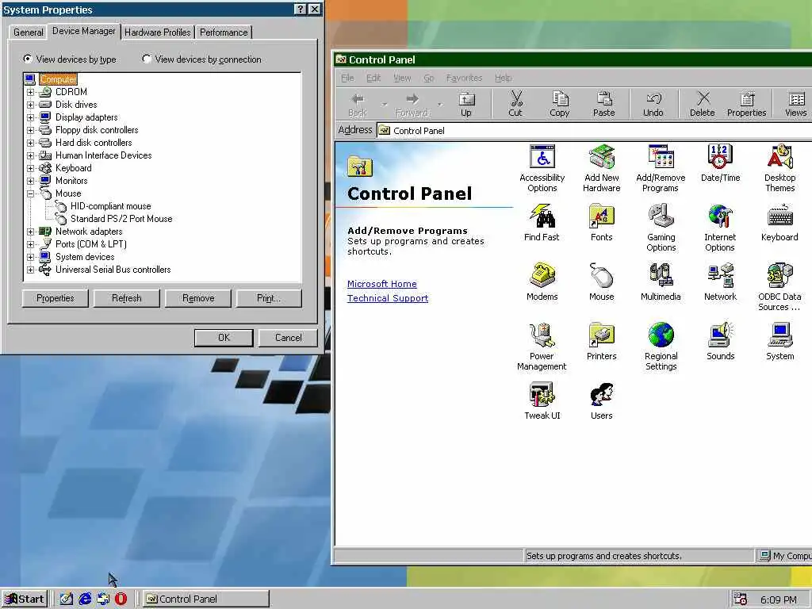This screenshot has height=609, width=812.
Task: Expand the Network adapters node
Action: [x=31, y=232]
